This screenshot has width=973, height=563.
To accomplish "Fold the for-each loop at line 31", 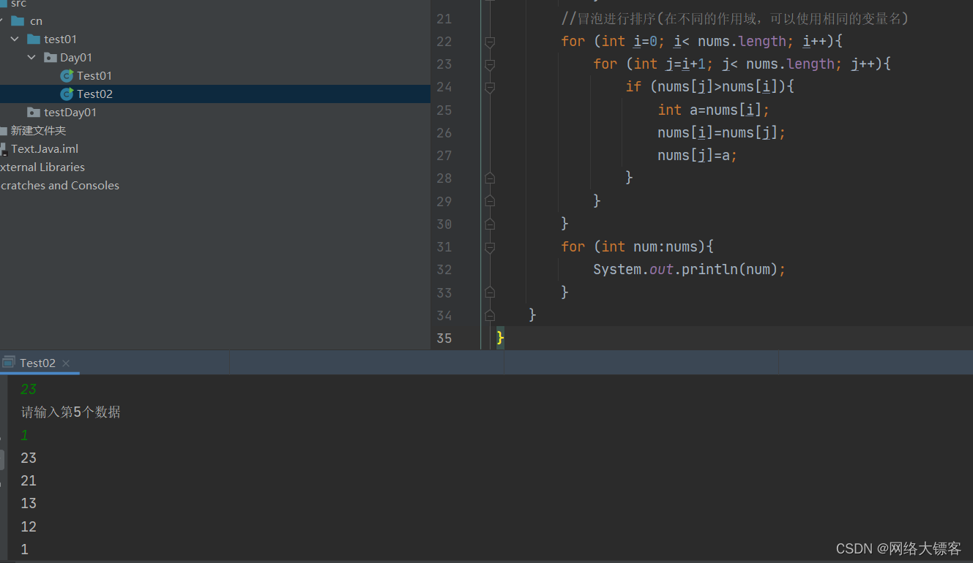I will [490, 247].
